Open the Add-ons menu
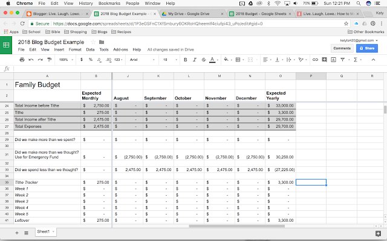This screenshot has height=241, width=387. [x=120, y=49]
